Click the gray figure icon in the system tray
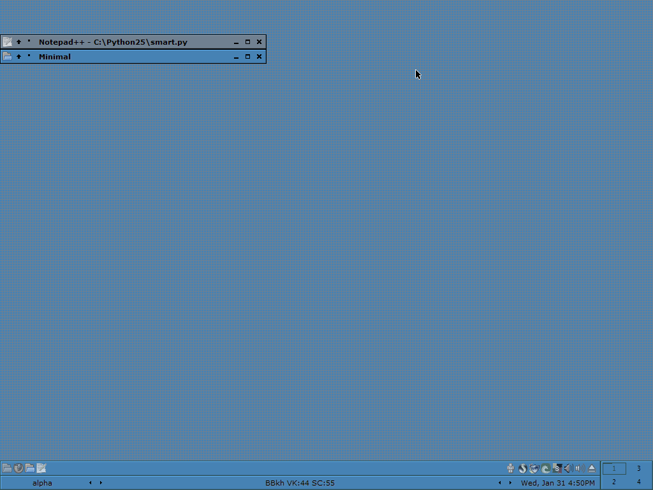Screen dimensions: 653x490 coord(511,468)
